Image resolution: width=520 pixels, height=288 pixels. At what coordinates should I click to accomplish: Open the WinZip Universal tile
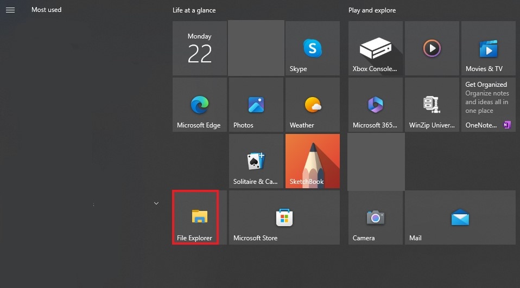(432, 105)
